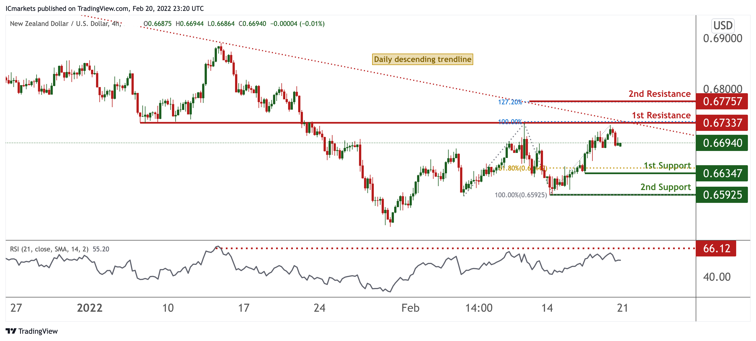Click the 0.66347 first support price tag
The image size is (756, 341).
(x=722, y=173)
